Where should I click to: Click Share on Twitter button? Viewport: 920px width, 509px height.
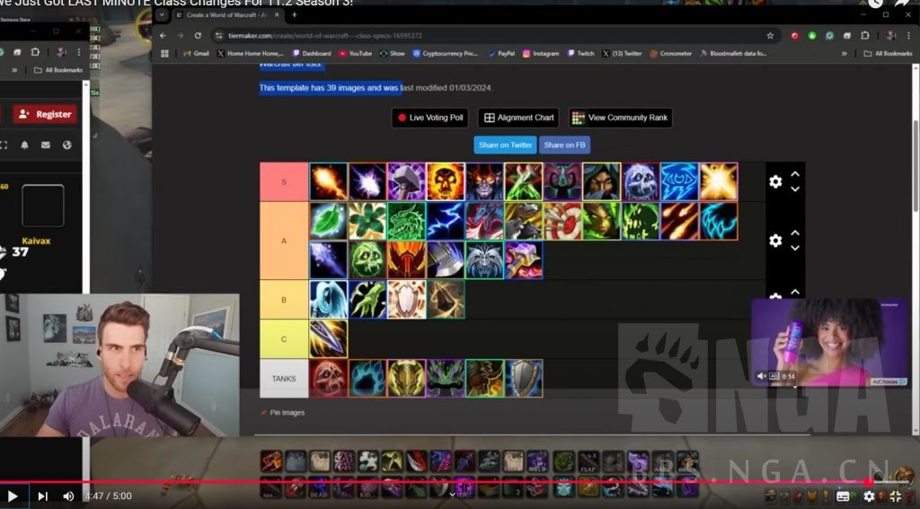[x=505, y=145]
